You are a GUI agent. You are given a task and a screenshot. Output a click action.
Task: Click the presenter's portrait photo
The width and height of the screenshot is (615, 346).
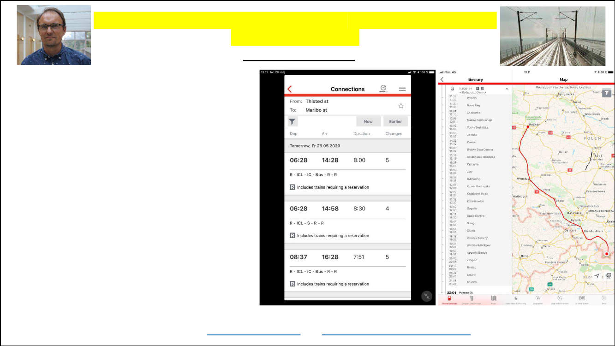(54, 35)
